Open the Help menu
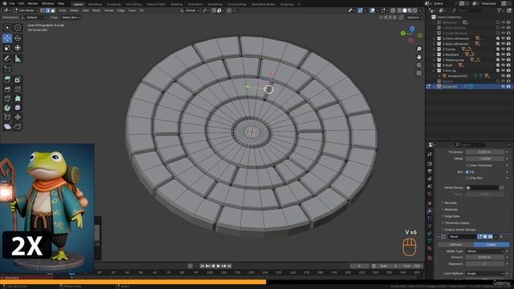This screenshot has height=289, width=514. click(61, 3)
